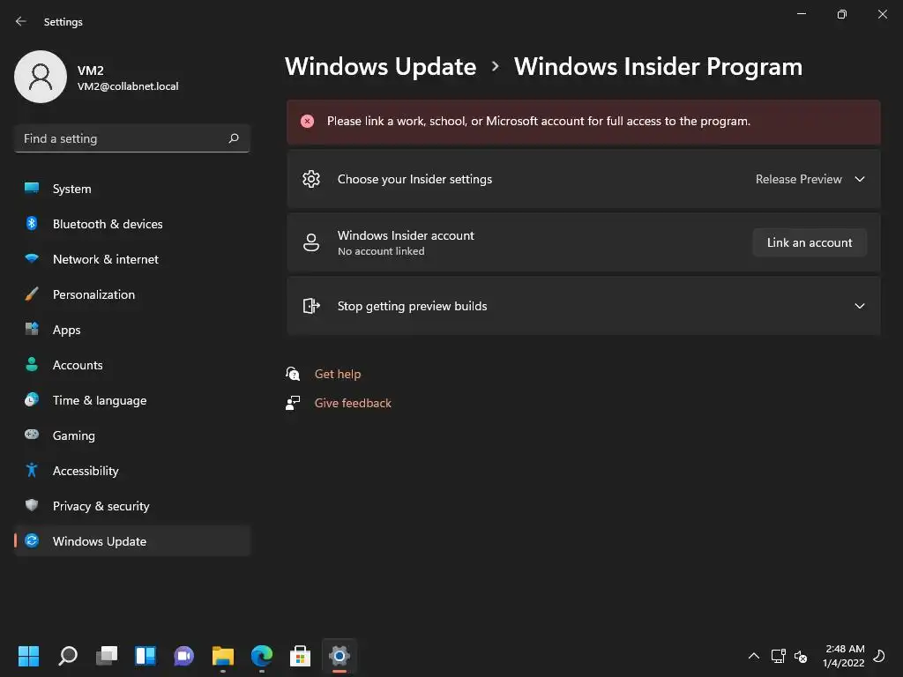Click the red error icon in the banner

tap(308, 121)
